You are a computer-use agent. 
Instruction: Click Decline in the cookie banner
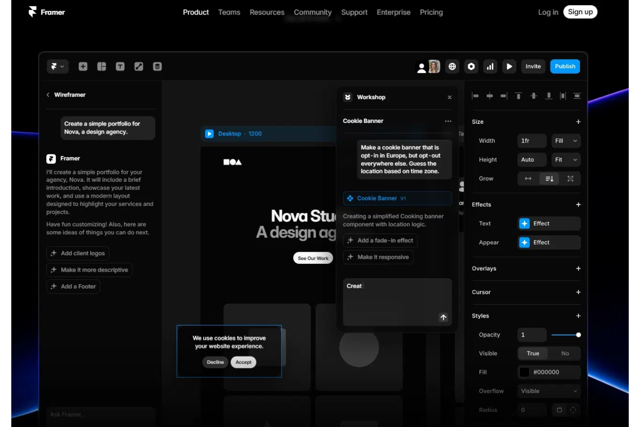point(215,362)
